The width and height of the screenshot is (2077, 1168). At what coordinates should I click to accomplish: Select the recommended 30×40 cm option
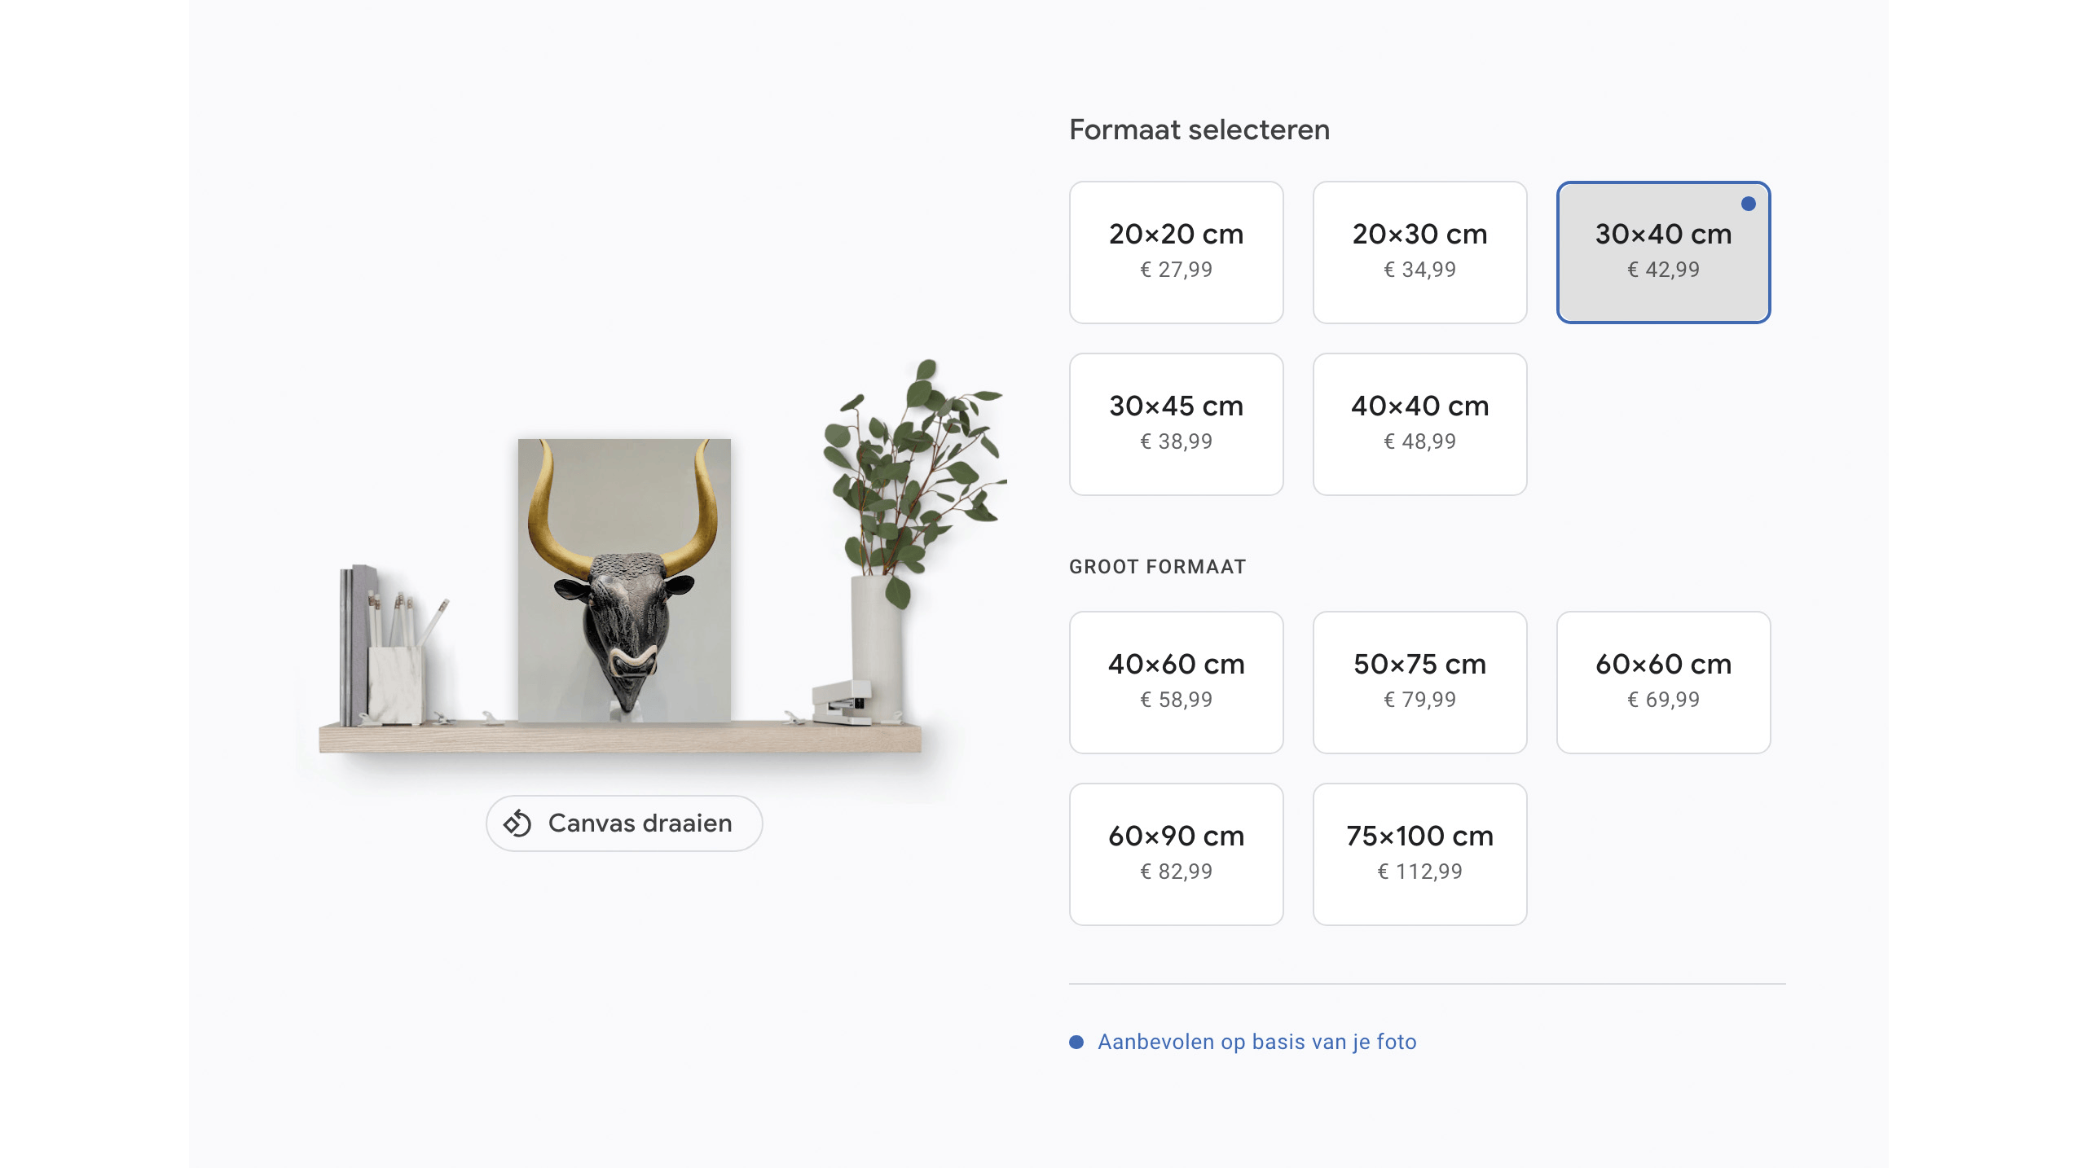point(1662,252)
